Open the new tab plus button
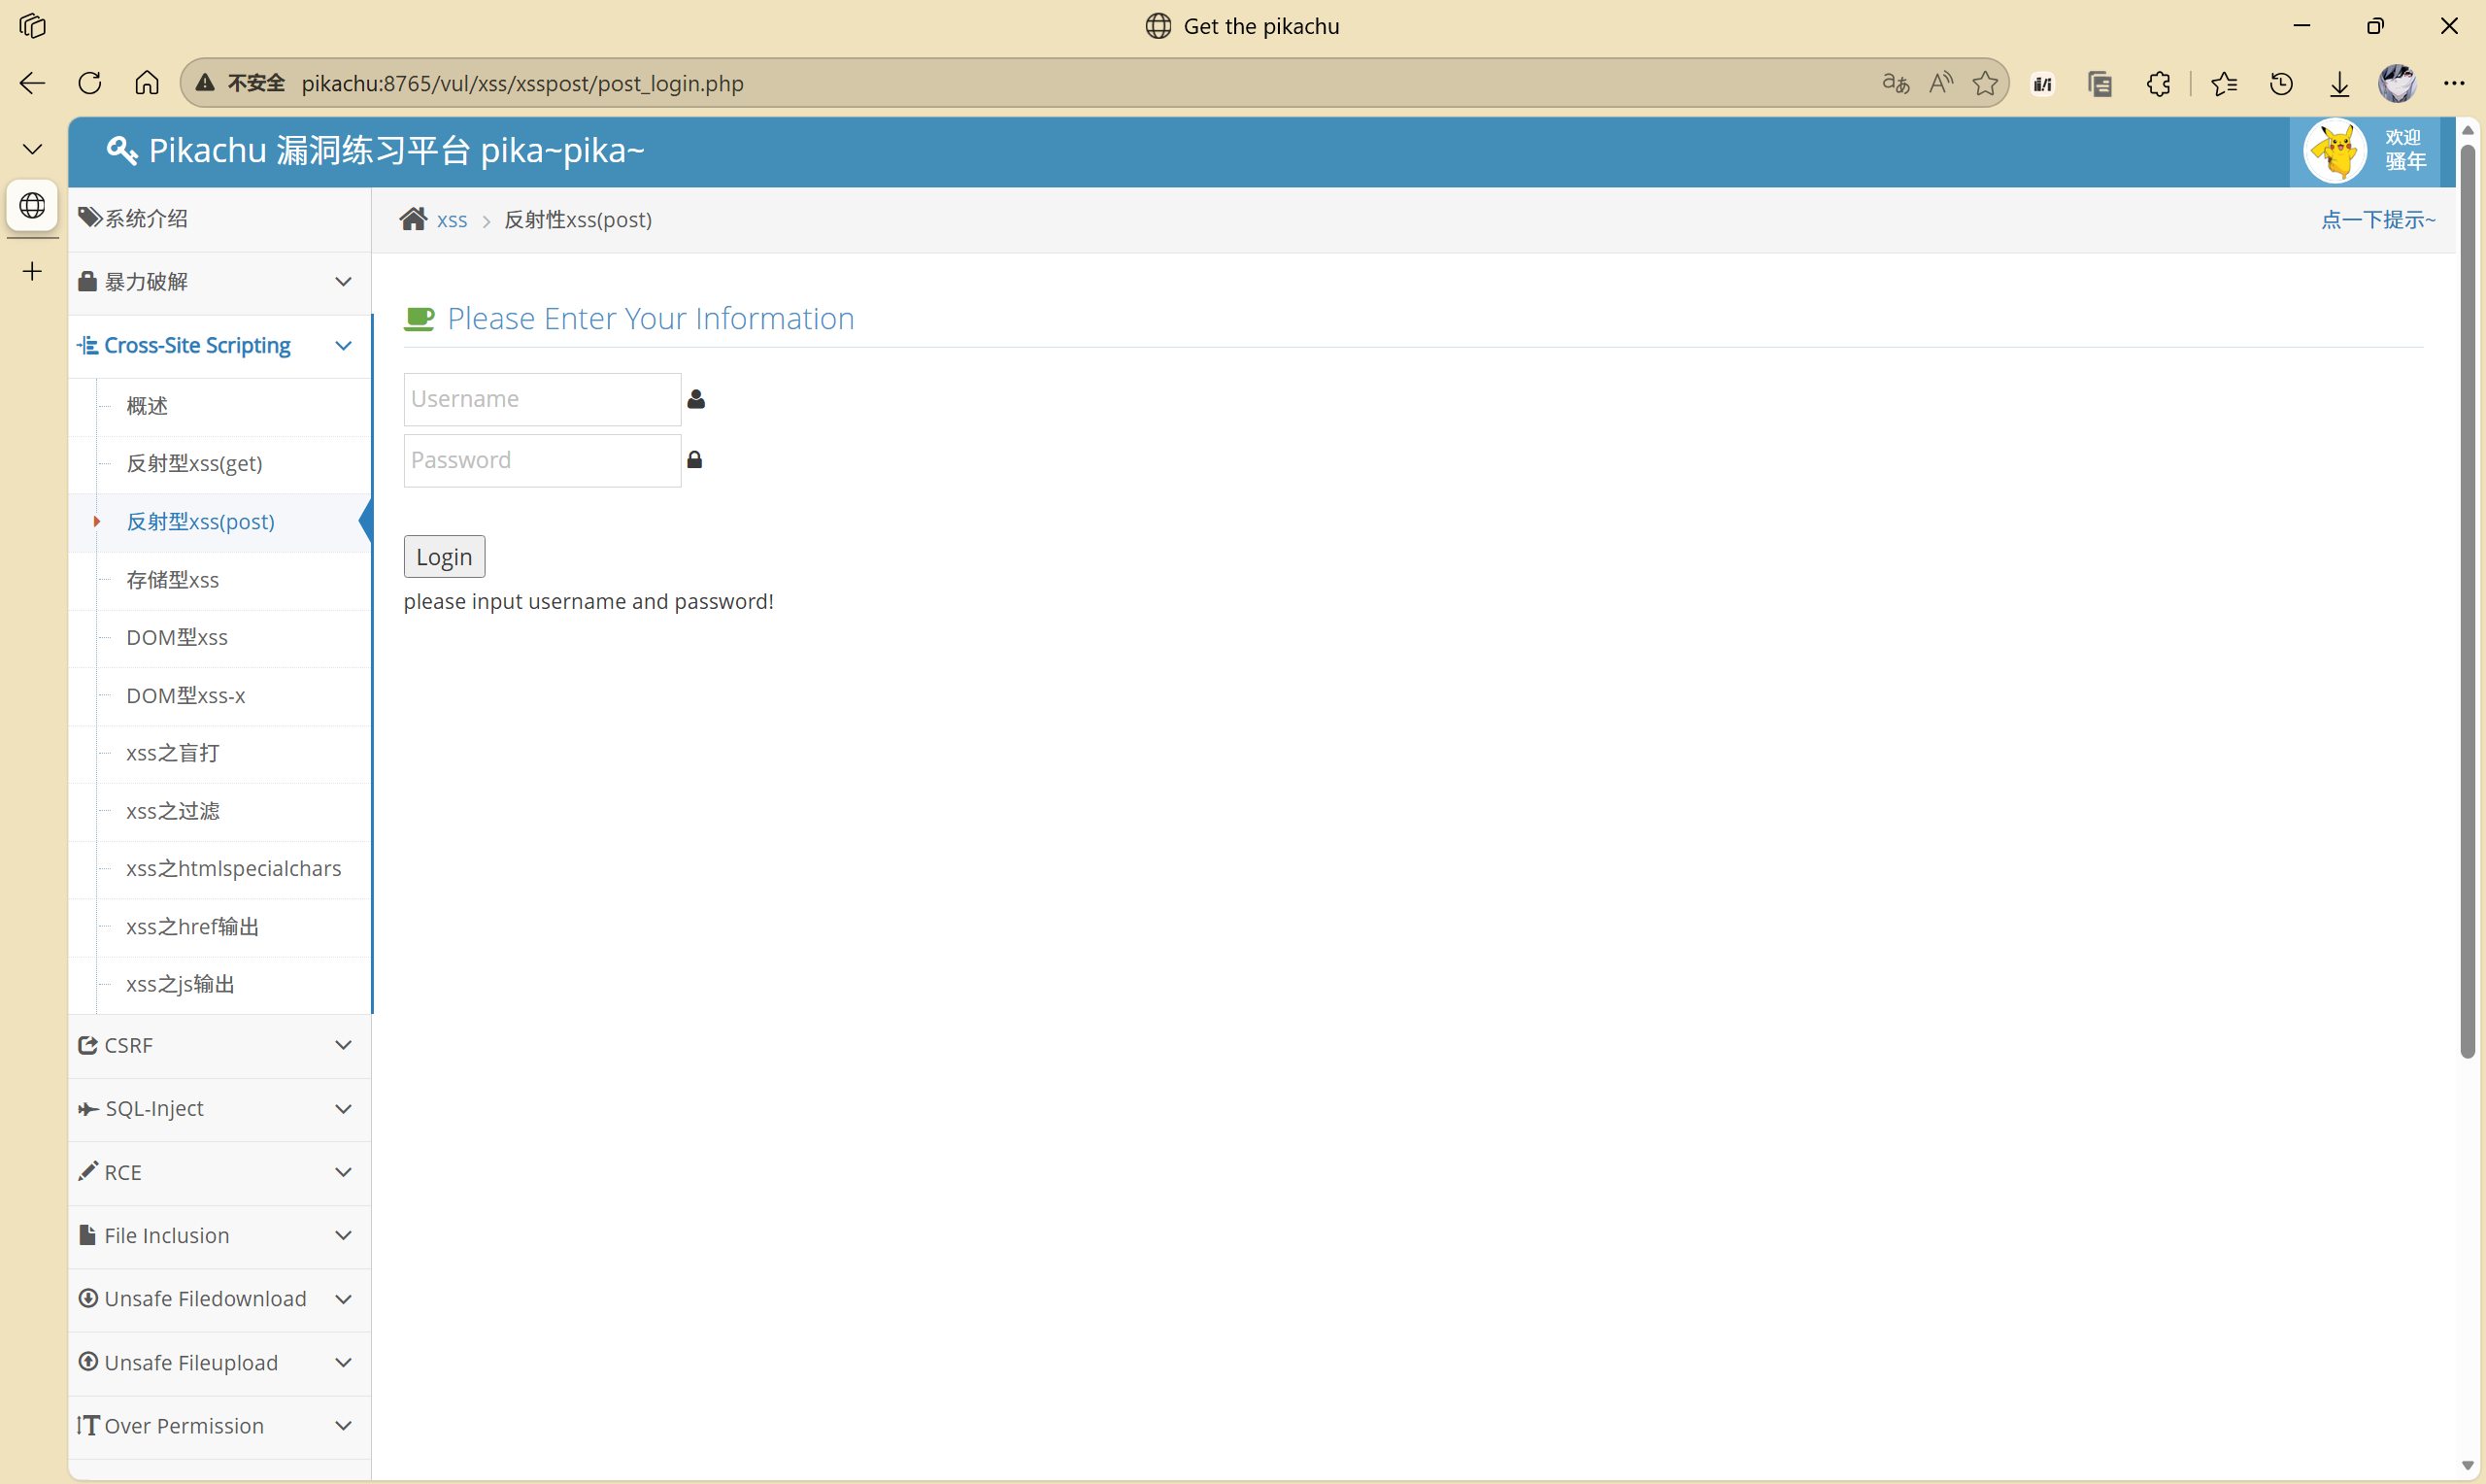2486x1484 pixels. tap(32, 271)
